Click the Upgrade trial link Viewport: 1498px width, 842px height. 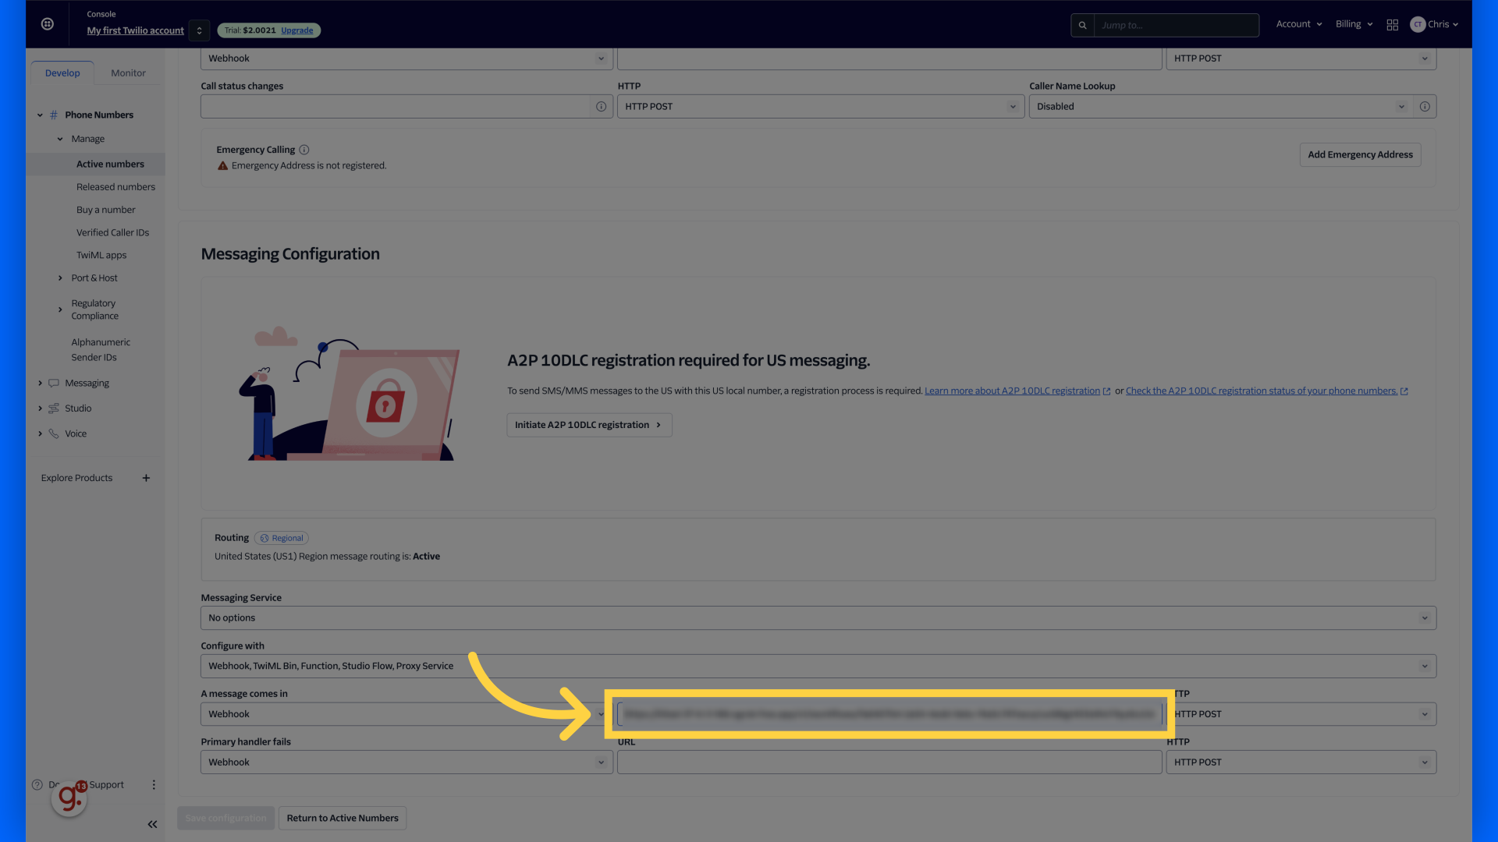(296, 30)
